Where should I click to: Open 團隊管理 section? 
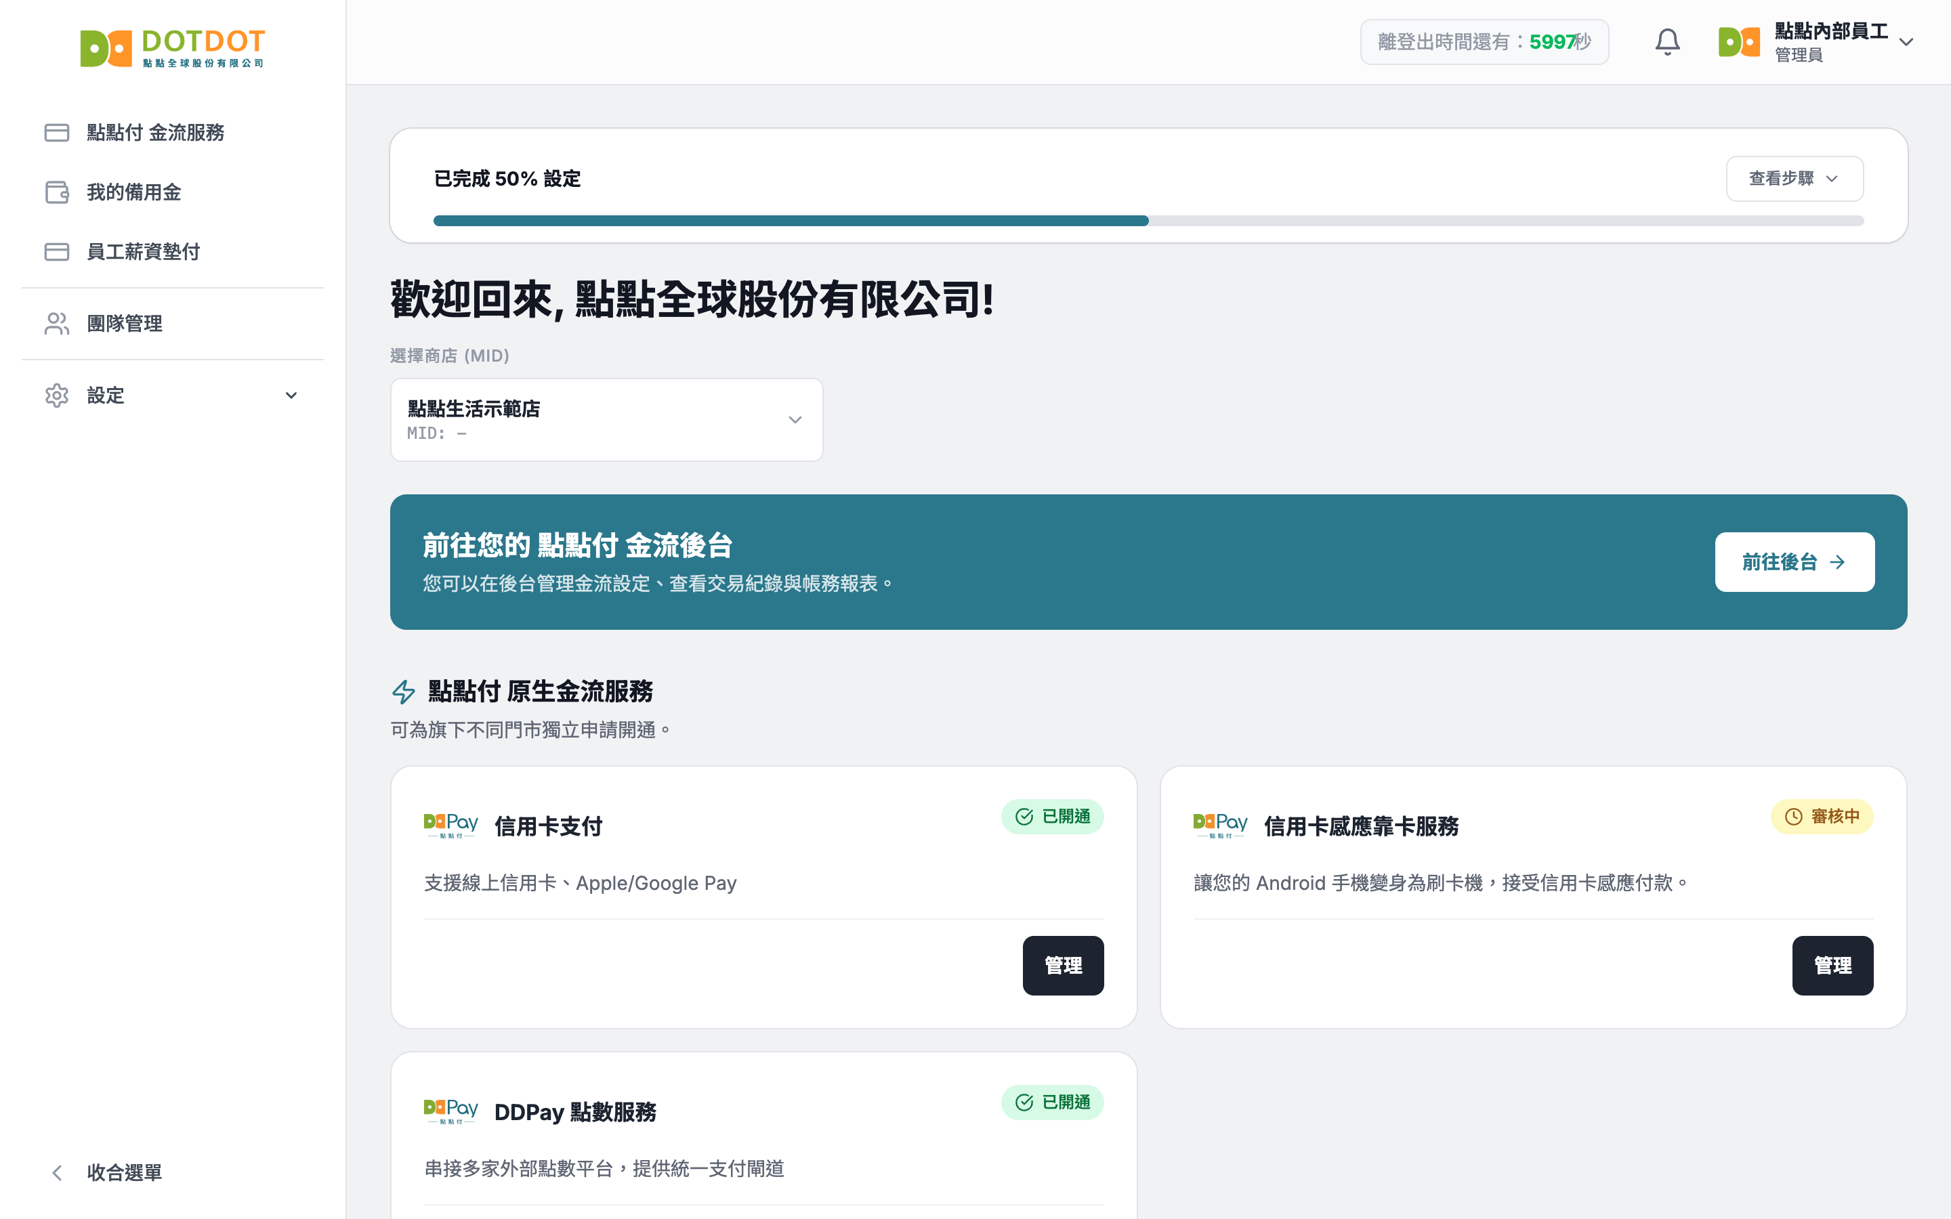click(x=173, y=323)
